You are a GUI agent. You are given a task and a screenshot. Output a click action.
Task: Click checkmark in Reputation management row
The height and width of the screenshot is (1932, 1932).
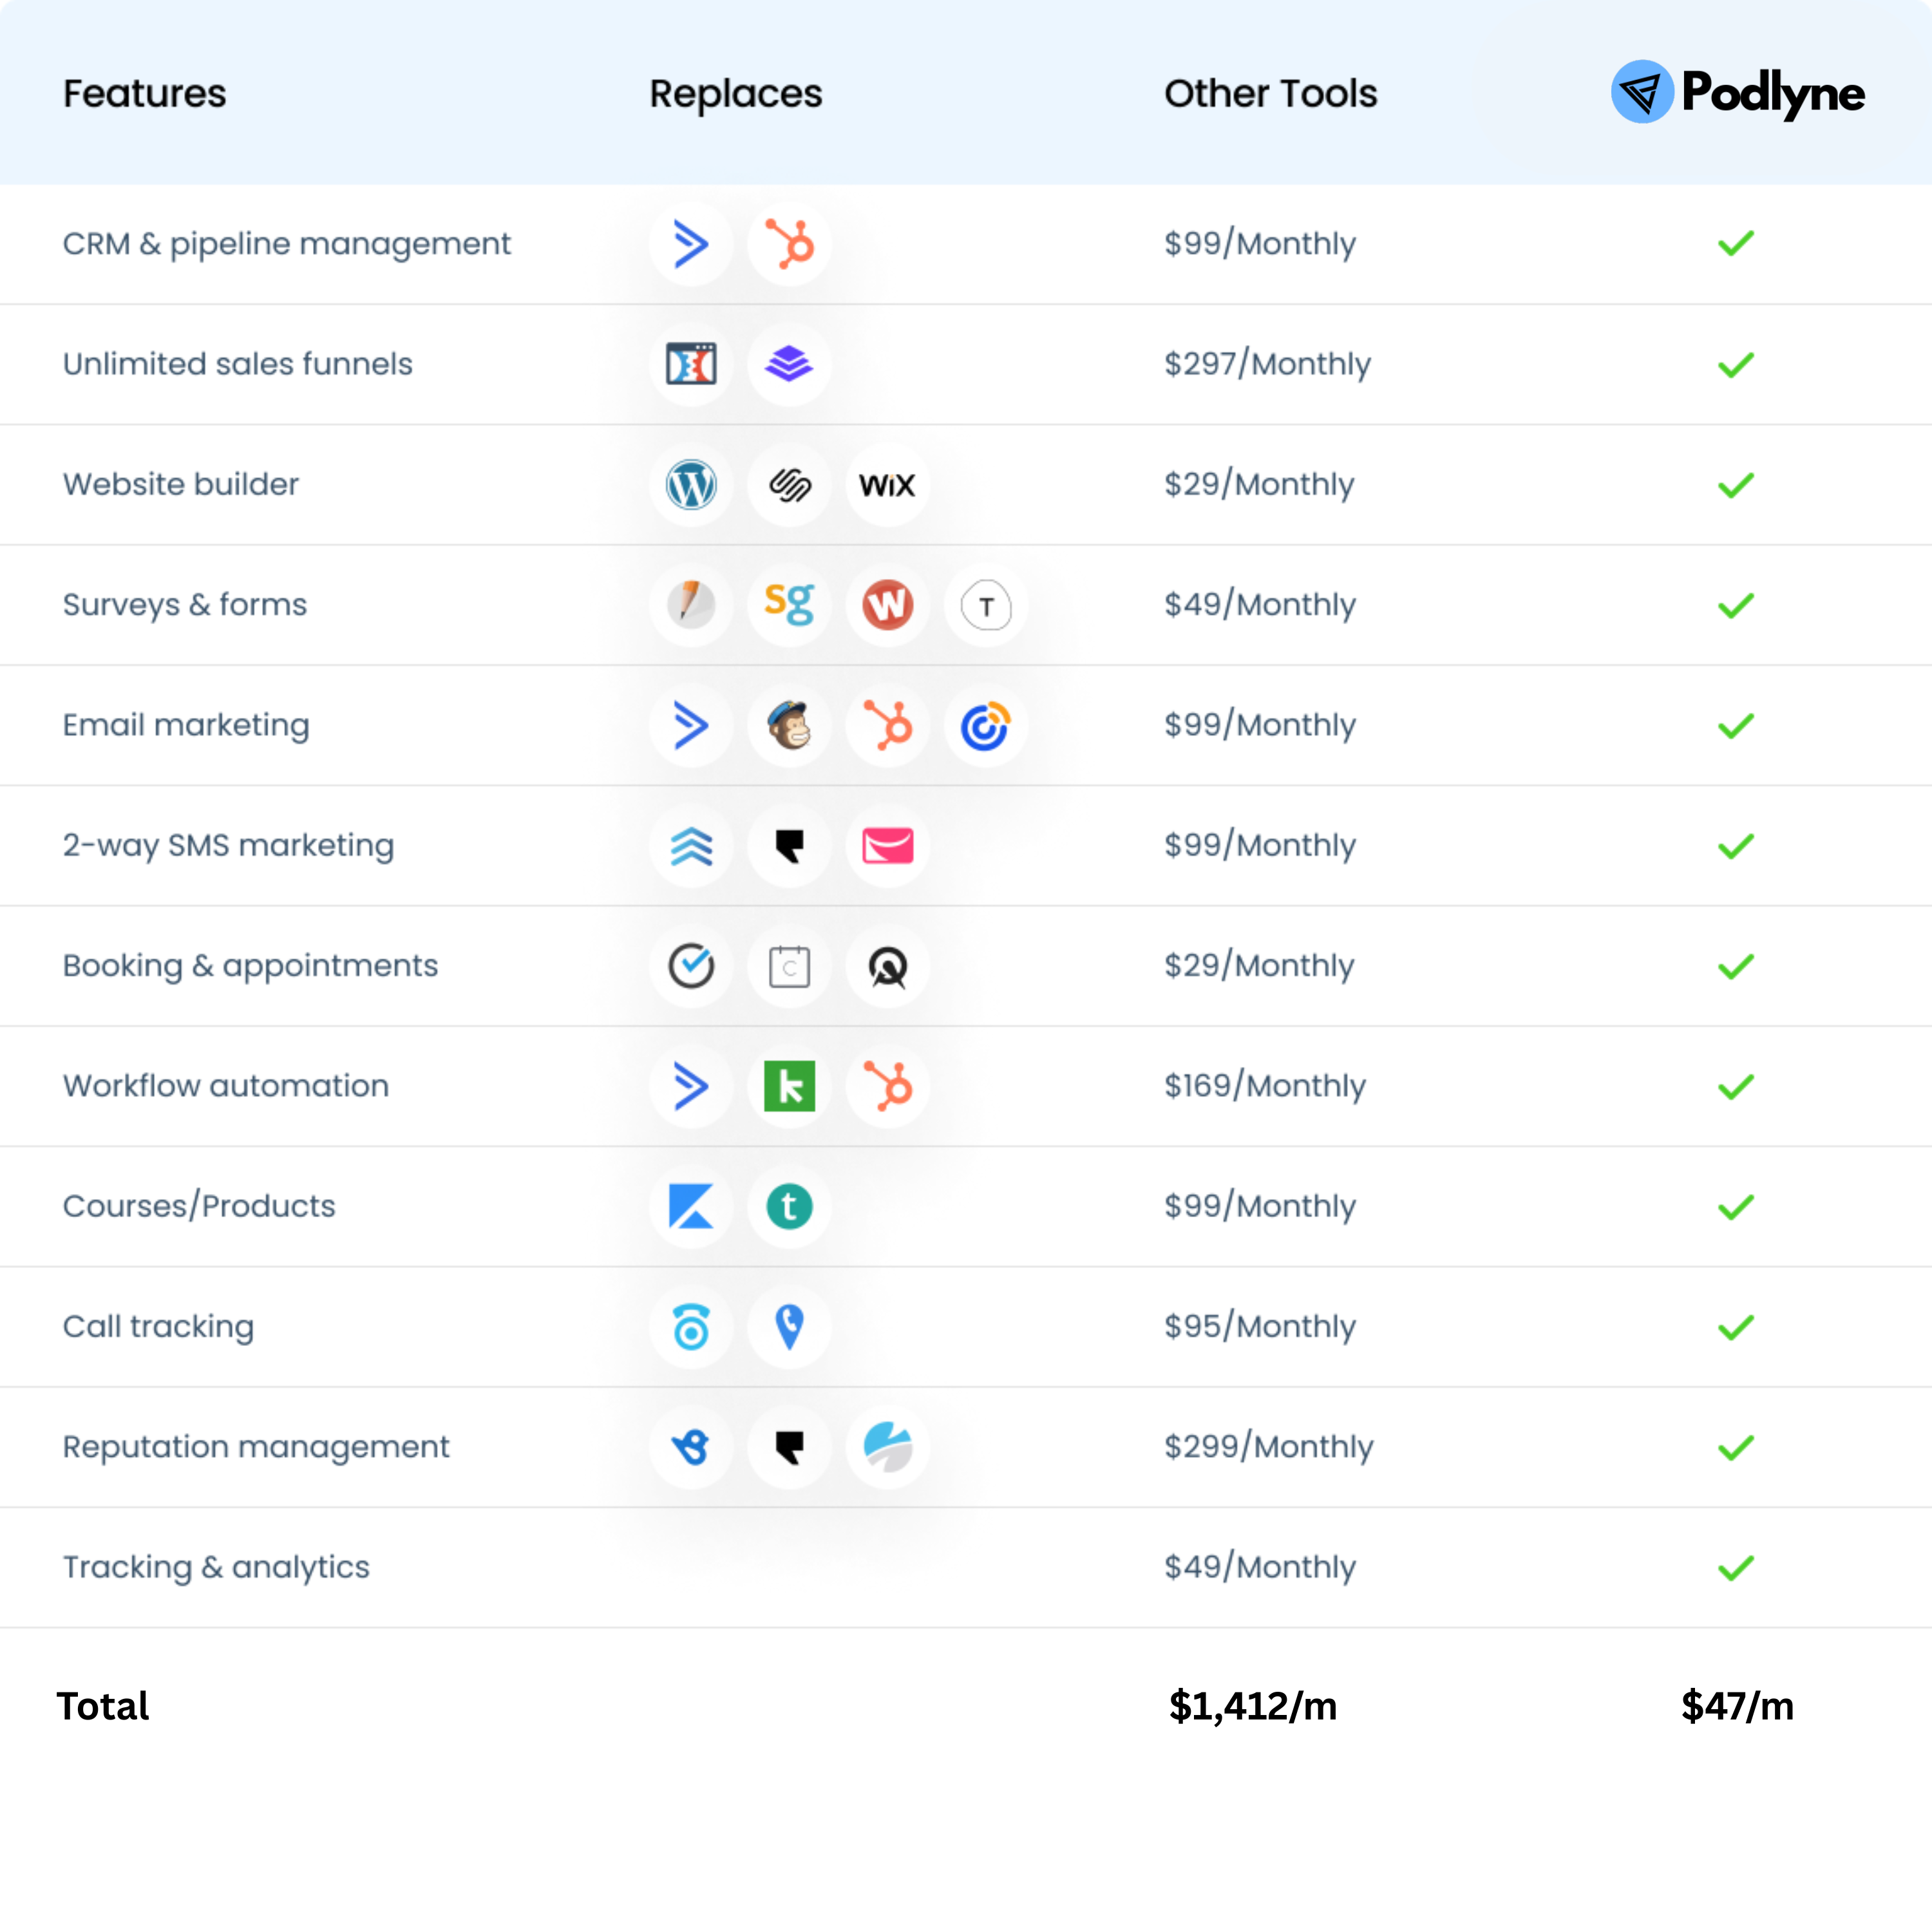click(1736, 1447)
